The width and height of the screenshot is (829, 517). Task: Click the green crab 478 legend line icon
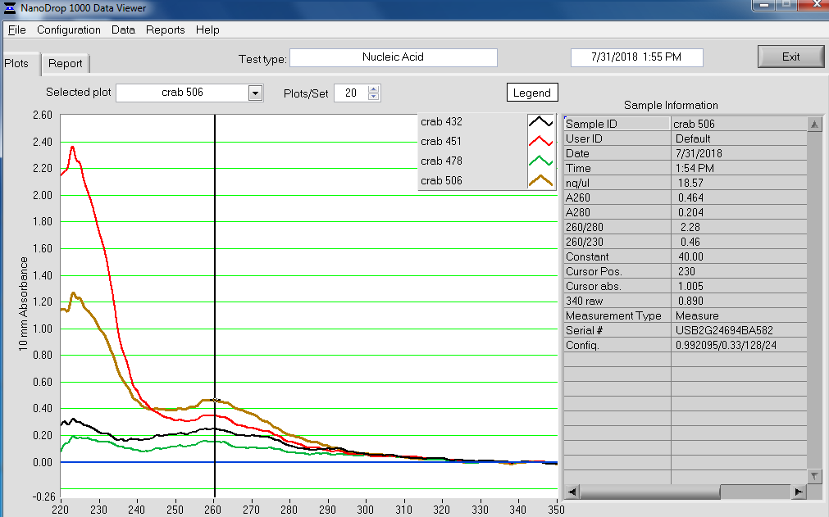(541, 161)
